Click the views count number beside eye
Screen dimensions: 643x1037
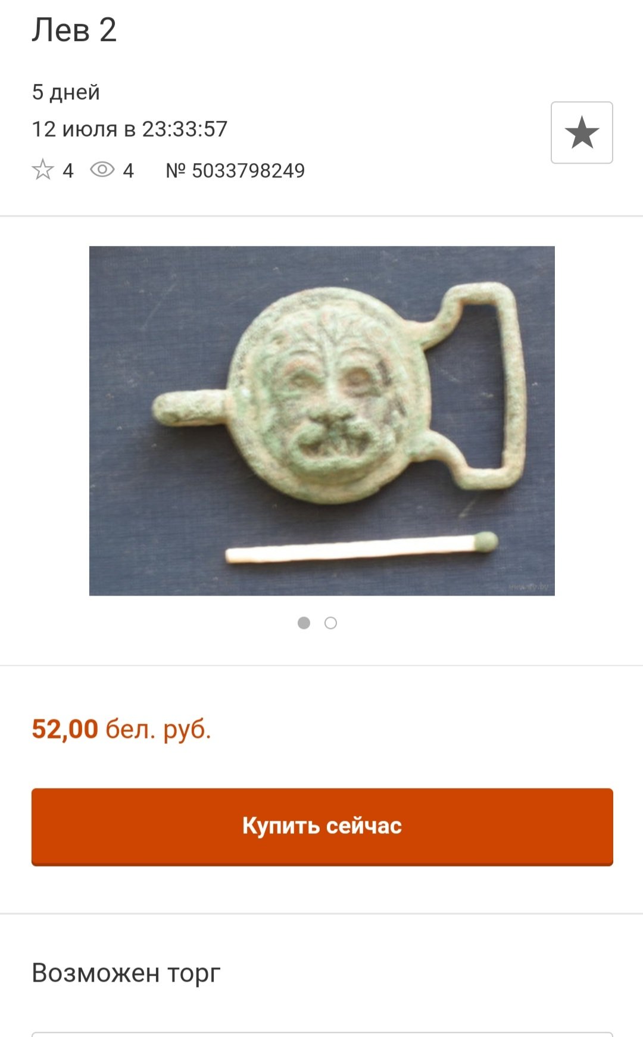pyautogui.click(x=129, y=171)
